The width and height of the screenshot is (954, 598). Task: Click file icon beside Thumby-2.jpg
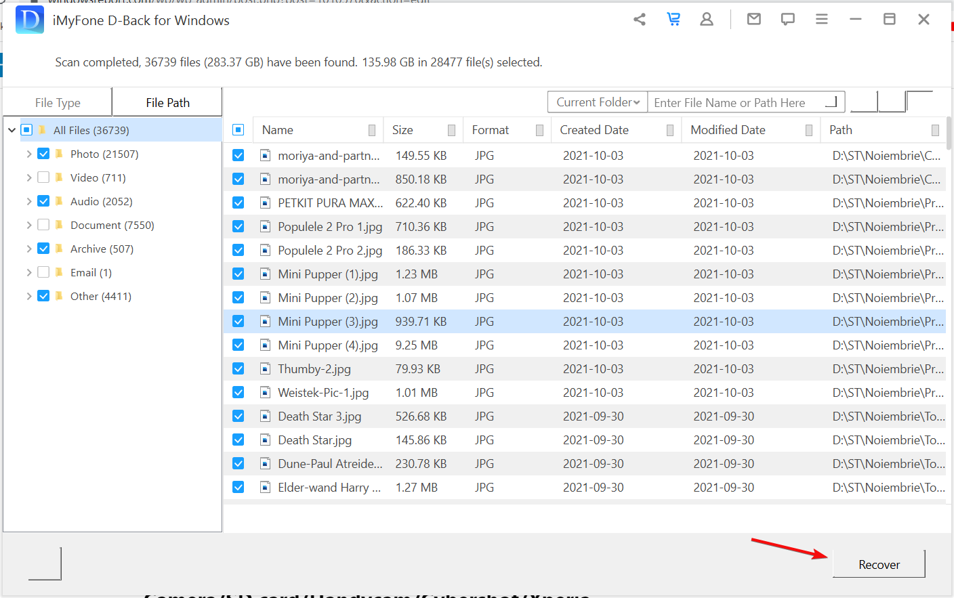tap(266, 369)
